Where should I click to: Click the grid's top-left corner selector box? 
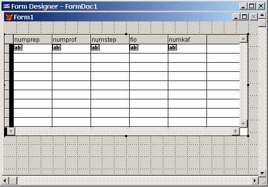point(9,39)
